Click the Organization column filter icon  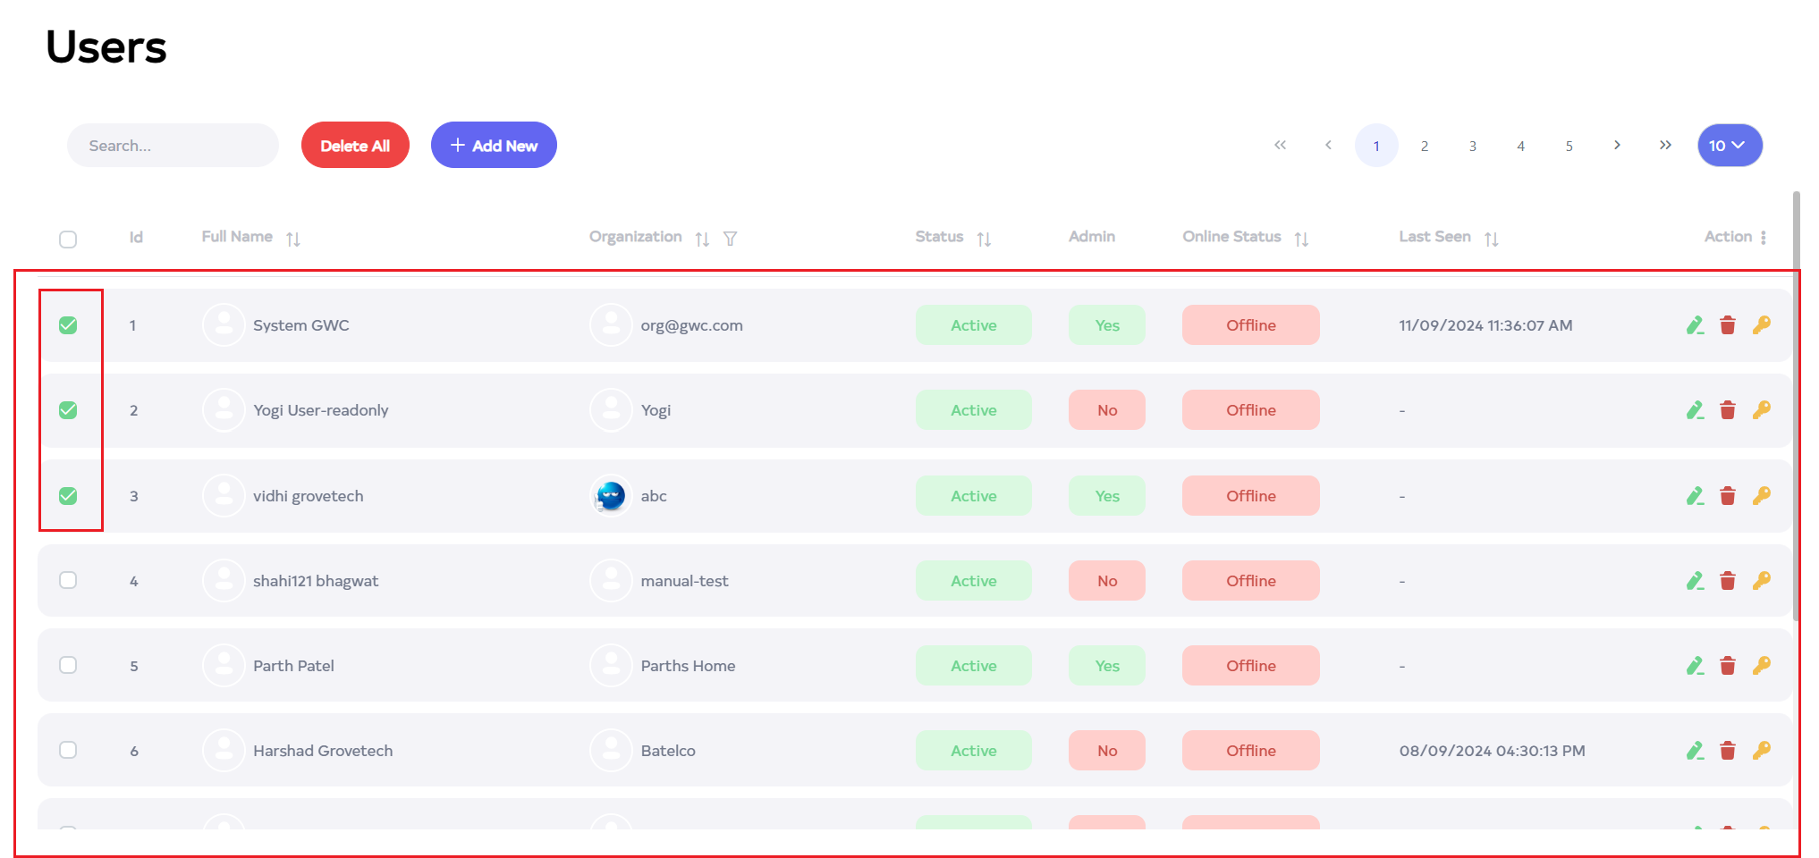pos(731,239)
